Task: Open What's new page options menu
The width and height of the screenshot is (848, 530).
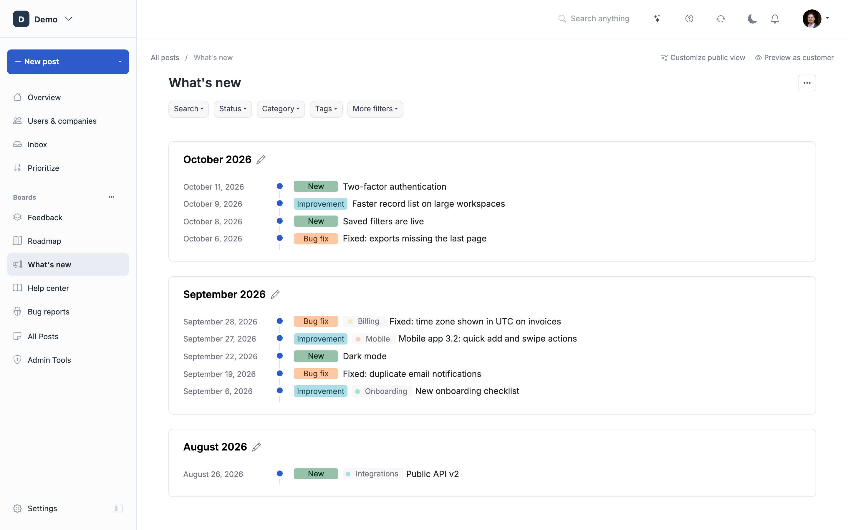Action: pos(807,83)
